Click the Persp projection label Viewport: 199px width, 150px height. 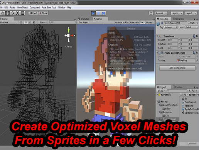point(68,47)
